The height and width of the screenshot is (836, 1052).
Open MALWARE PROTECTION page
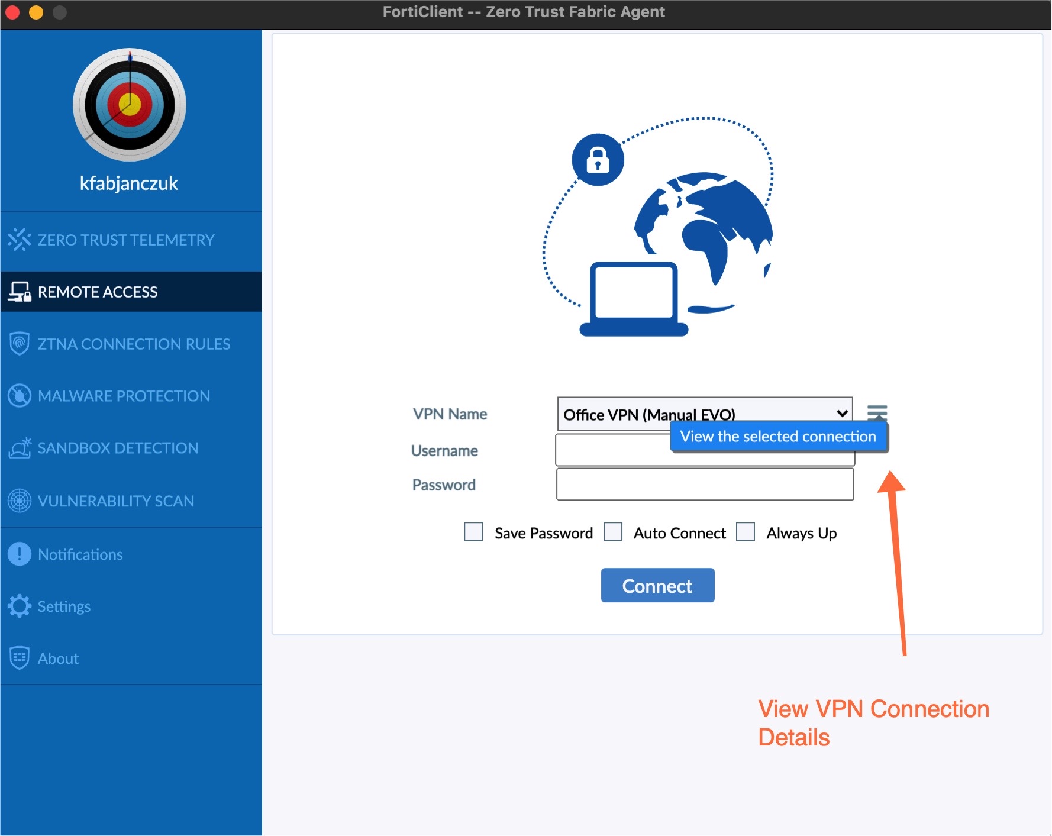pos(131,396)
